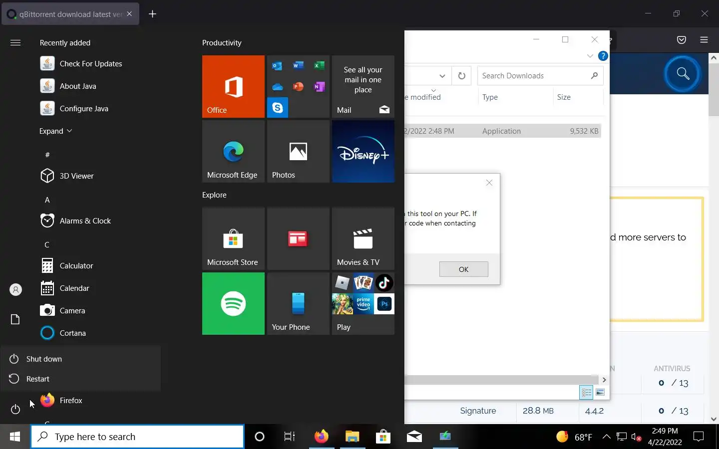Open the Microsoft Edge tile
719x449 pixels.
point(233,151)
